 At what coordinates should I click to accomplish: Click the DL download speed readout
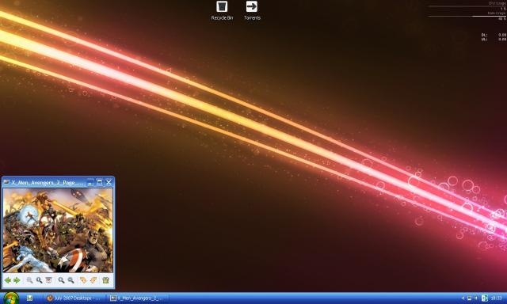(494, 35)
